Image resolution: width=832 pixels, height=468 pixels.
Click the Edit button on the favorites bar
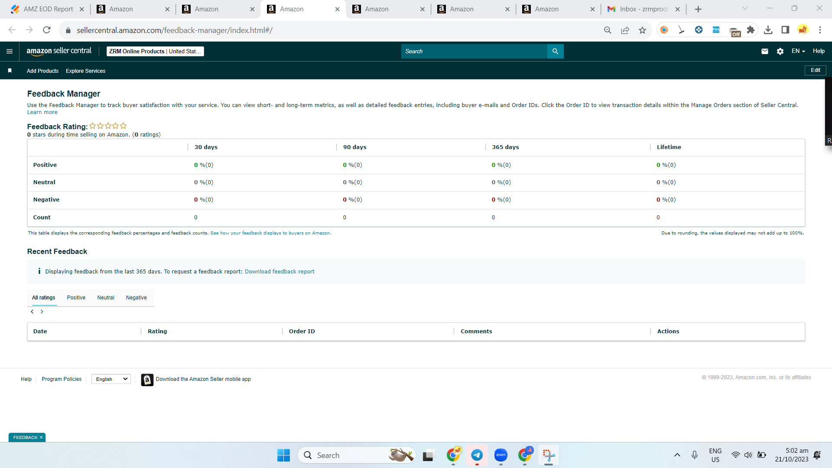pos(816,70)
